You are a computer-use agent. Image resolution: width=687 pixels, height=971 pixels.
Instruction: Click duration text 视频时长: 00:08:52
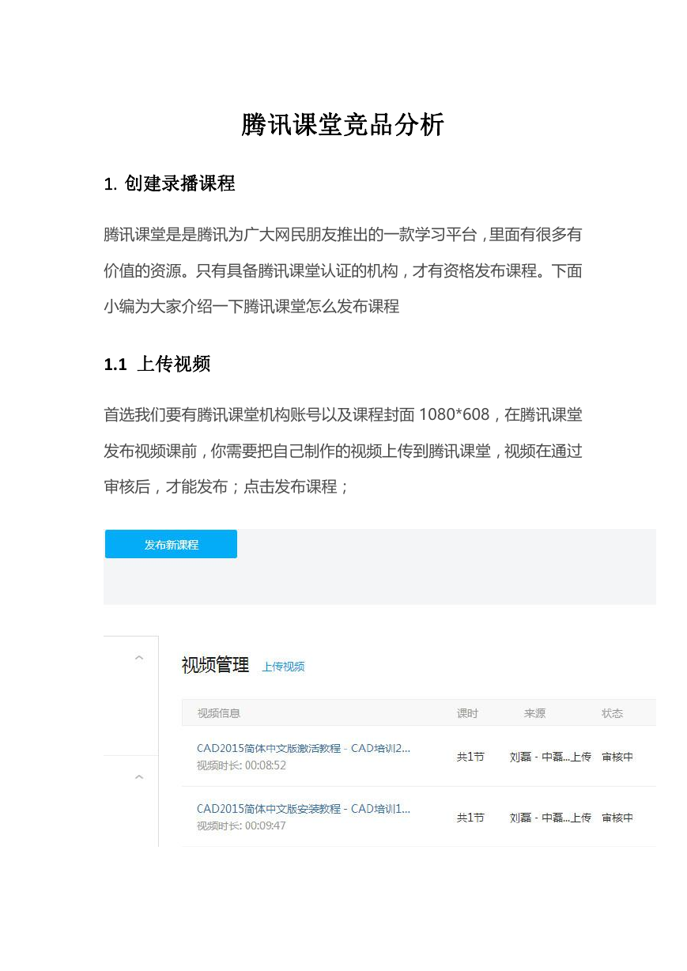(x=241, y=765)
